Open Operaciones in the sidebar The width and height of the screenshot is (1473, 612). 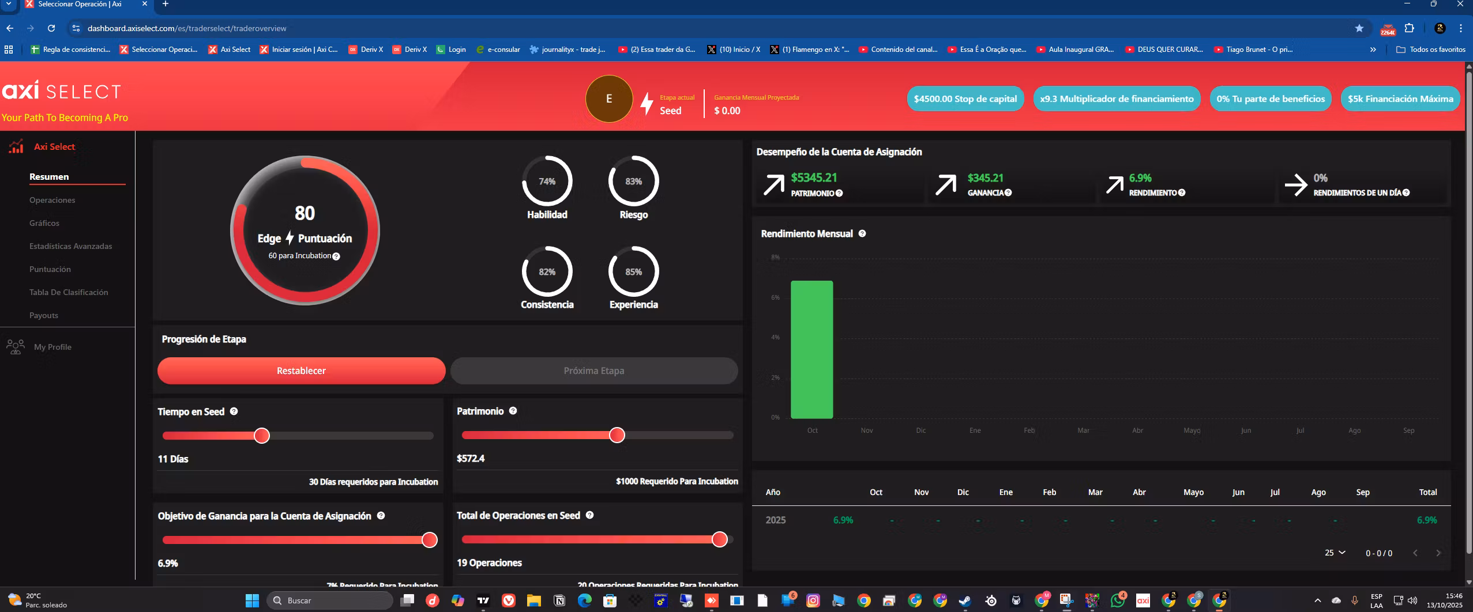[52, 200]
